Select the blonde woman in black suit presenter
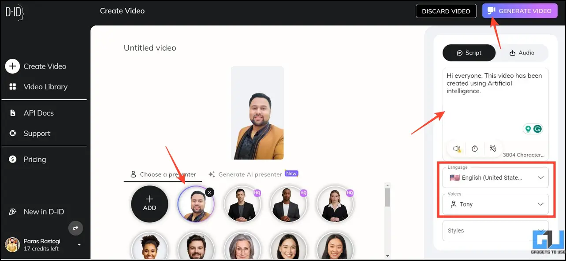This screenshot has height=261, width=566. click(x=335, y=204)
